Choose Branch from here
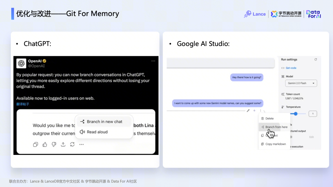Image resolution: width=333 pixels, height=187 pixels. [x=274, y=127]
